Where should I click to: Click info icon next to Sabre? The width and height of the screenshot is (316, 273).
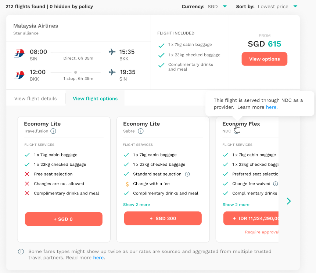click(141, 131)
